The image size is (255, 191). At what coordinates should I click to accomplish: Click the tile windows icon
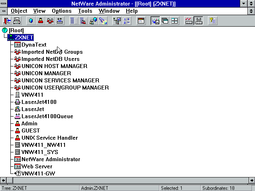point(175,21)
